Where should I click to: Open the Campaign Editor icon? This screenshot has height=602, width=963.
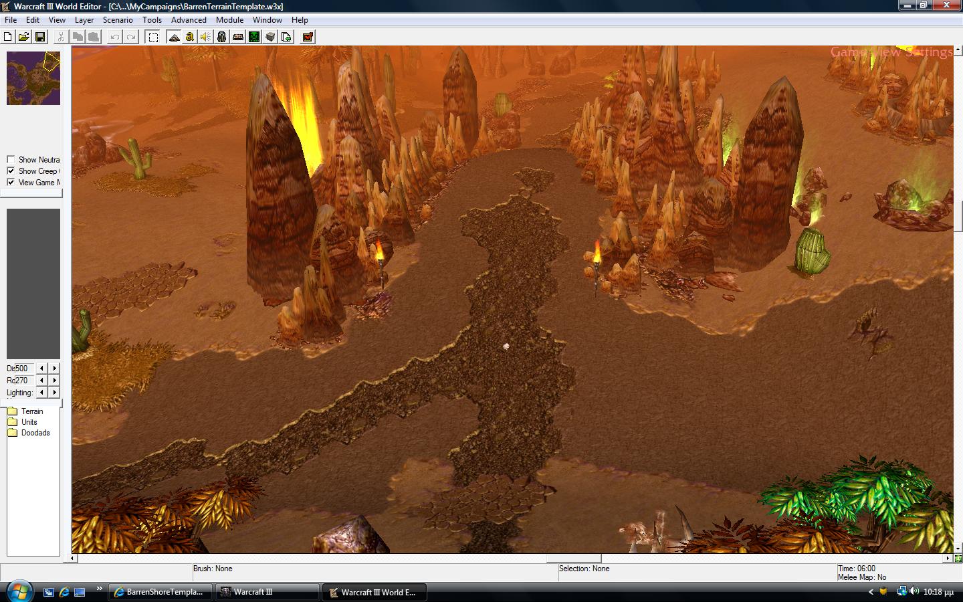[238, 37]
